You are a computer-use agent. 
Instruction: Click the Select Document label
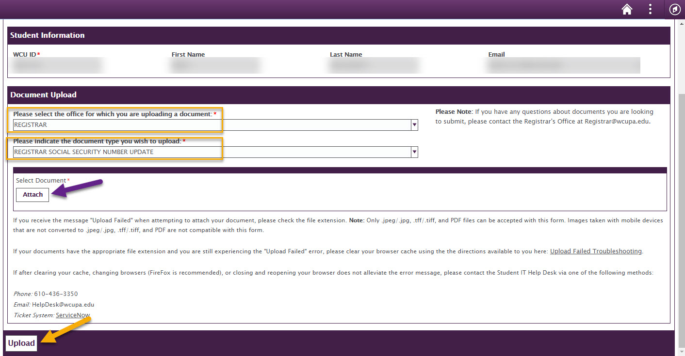[41, 181]
